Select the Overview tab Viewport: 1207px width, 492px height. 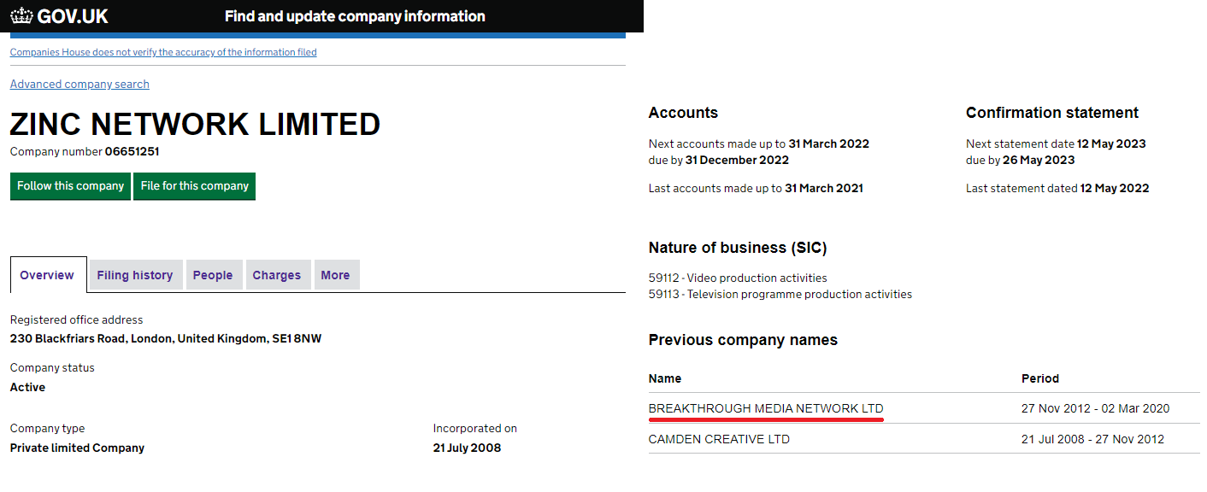48,275
